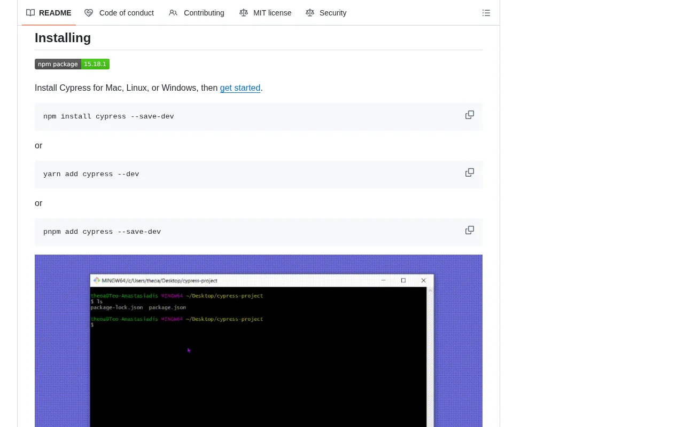Select the text "npm install cypress --save-dev"
This screenshot has width=684, height=427.
click(x=108, y=116)
